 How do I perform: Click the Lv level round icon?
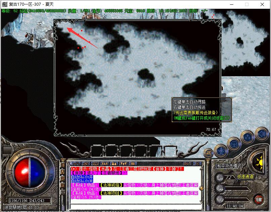(220, 178)
